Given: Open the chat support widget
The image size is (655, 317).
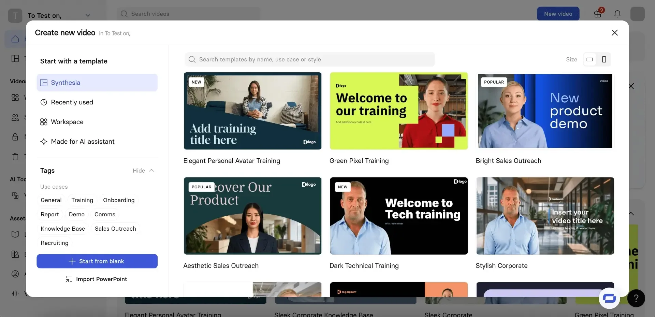Looking at the screenshot, I should click(x=609, y=298).
